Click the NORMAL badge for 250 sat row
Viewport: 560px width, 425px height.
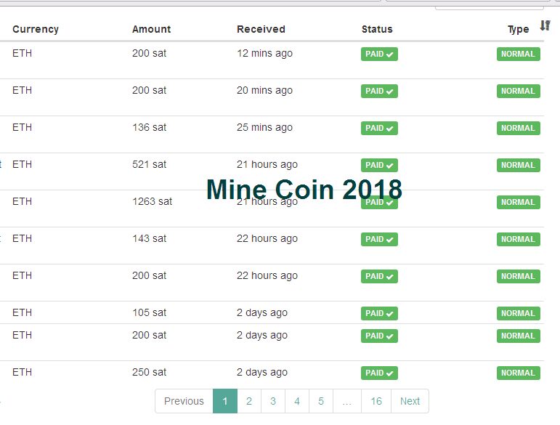pyautogui.click(x=518, y=373)
